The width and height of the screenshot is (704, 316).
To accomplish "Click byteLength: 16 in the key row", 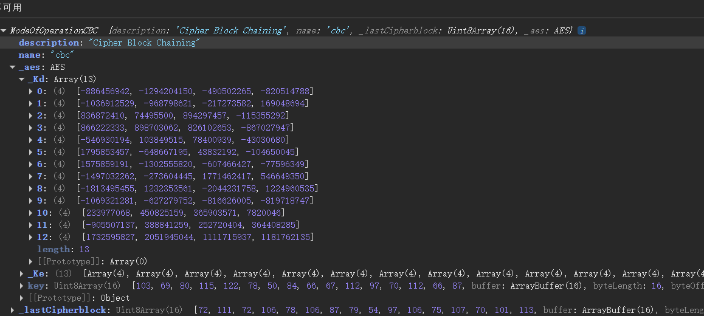I will [627, 286].
